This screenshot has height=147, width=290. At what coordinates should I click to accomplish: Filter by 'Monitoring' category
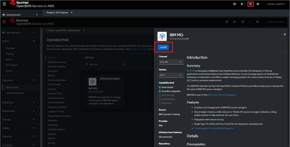coord(52,121)
